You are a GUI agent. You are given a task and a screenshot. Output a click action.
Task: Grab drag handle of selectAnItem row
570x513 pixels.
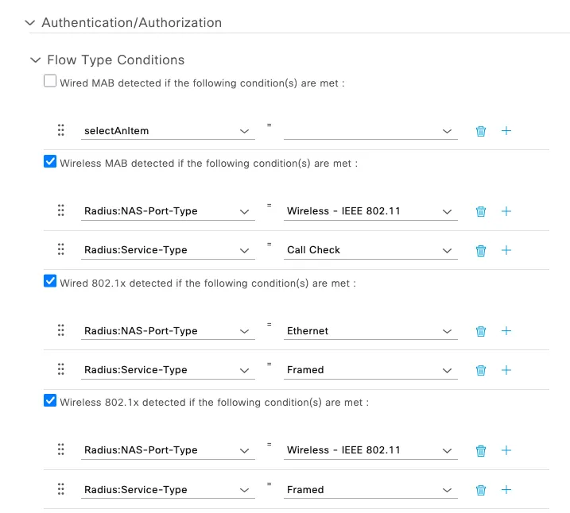coord(60,130)
